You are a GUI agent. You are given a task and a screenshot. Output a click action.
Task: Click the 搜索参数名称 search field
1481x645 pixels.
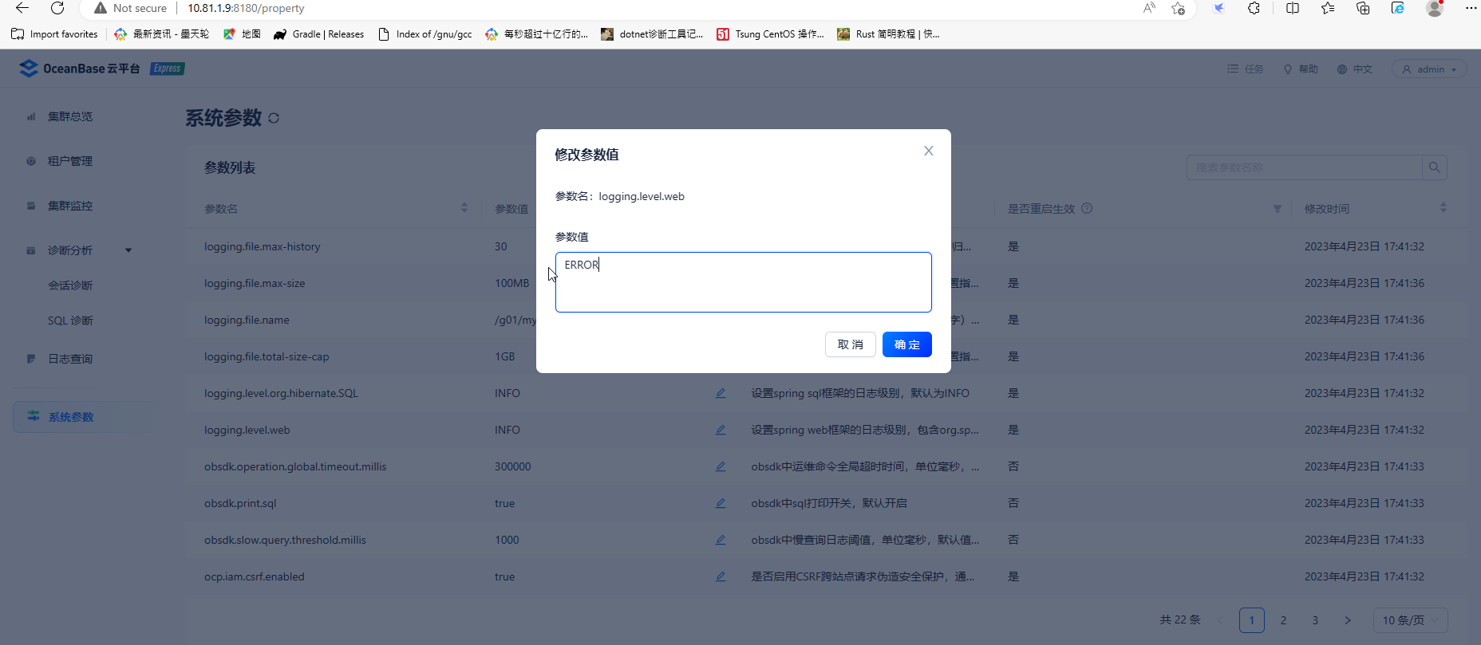[1304, 167]
